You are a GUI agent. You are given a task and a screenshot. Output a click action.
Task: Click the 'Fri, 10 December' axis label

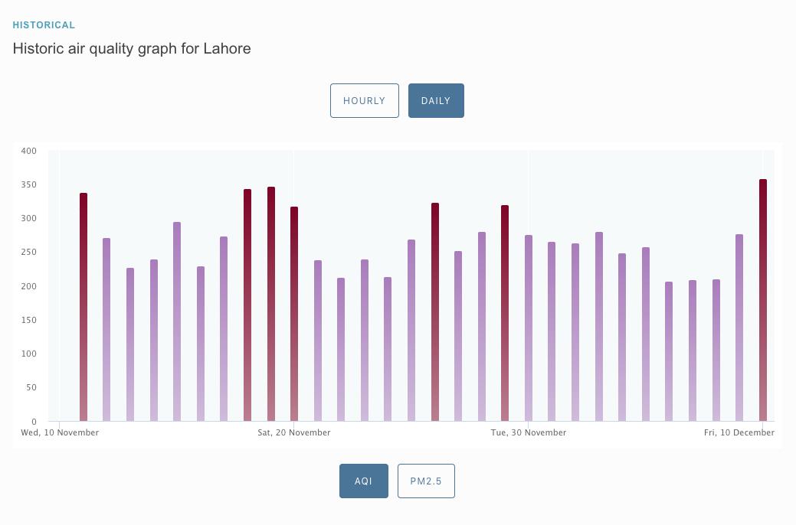point(739,432)
